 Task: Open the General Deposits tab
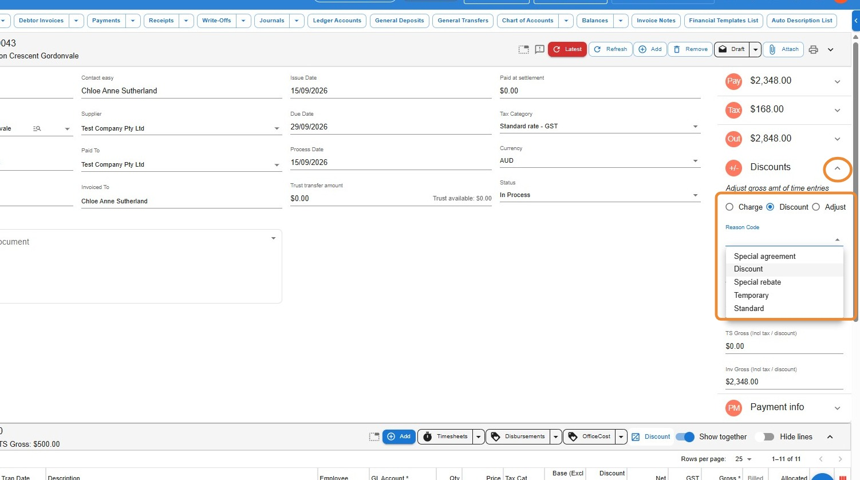pos(399,21)
